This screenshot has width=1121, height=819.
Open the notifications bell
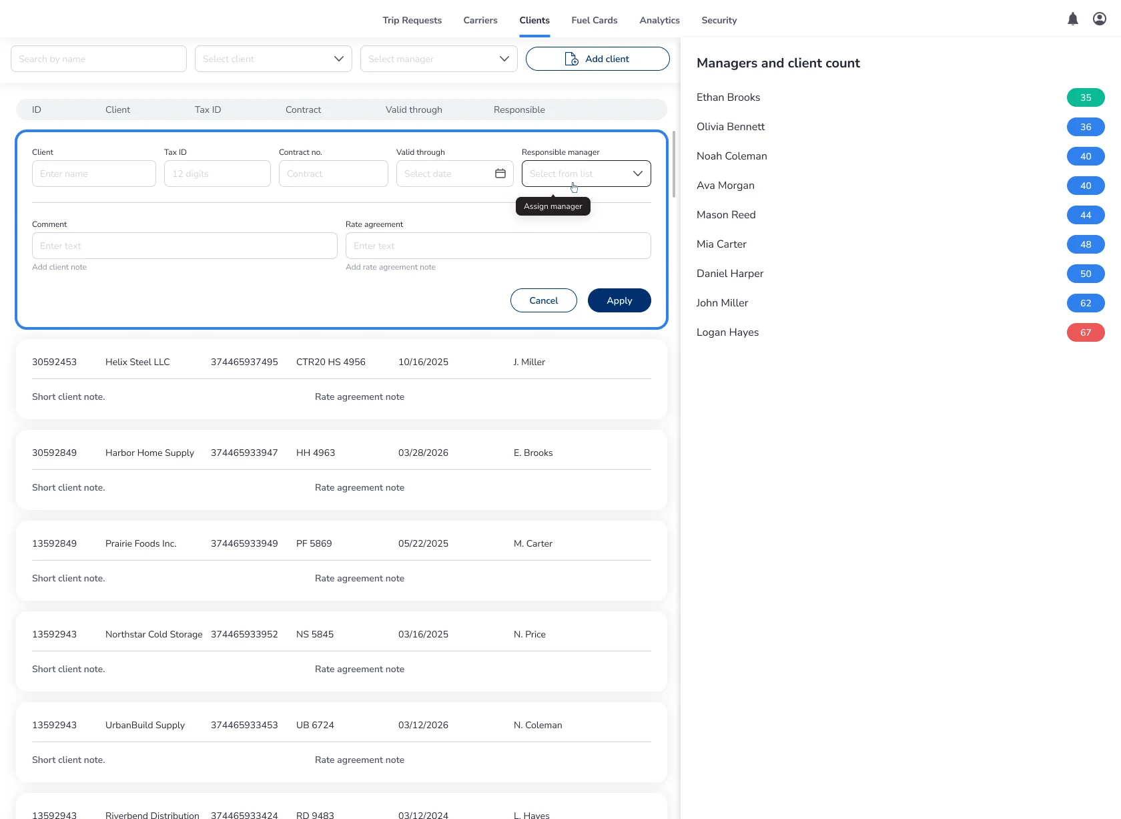tap(1073, 19)
